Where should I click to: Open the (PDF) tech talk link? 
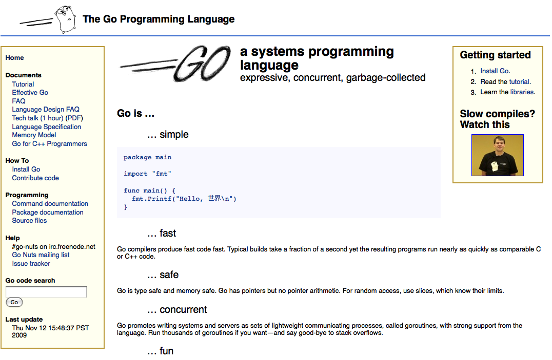pos(74,118)
